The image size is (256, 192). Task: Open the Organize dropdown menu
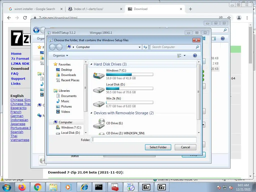[x=60, y=55]
